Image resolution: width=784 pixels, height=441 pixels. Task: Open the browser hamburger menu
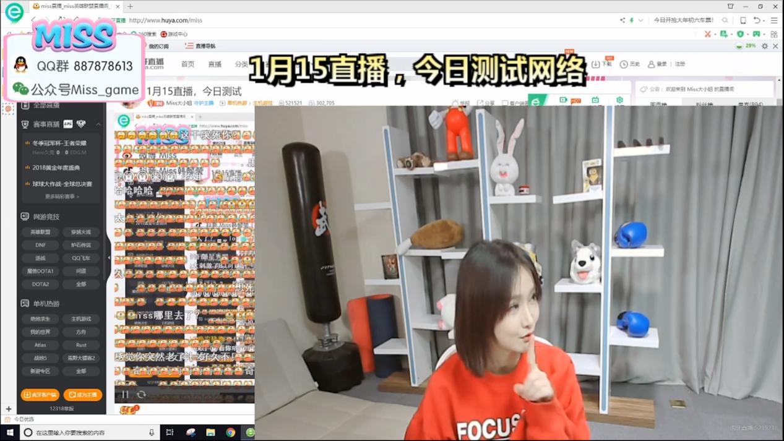click(774, 20)
